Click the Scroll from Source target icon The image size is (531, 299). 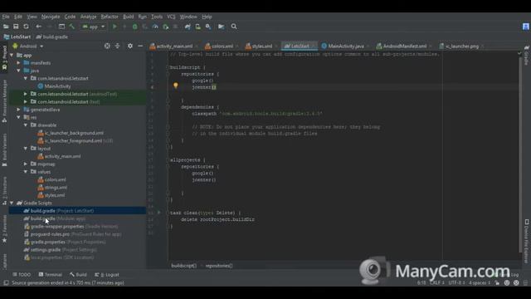[x=107, y=46]
